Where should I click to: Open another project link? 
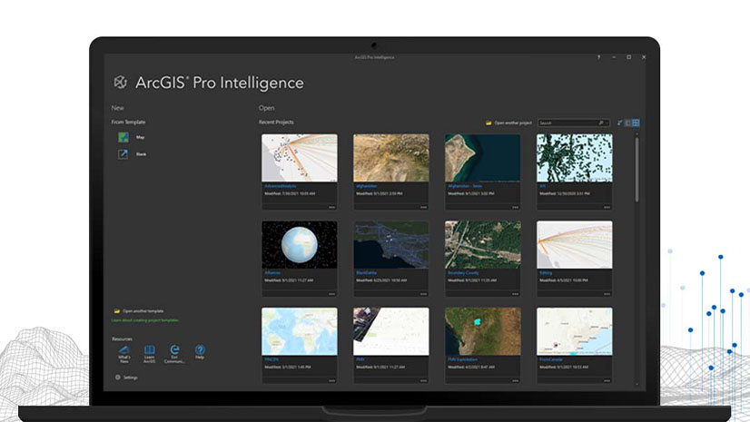513,123
